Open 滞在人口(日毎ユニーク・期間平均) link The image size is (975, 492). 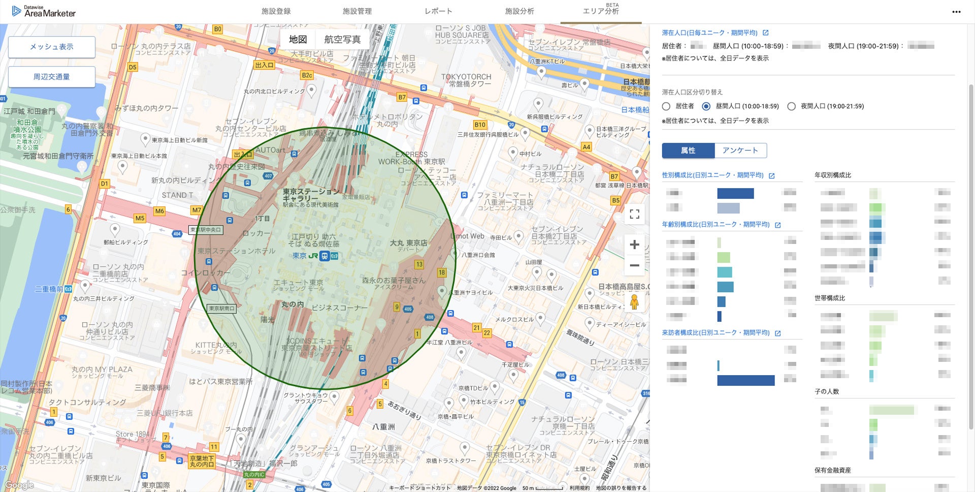[709, 33]
